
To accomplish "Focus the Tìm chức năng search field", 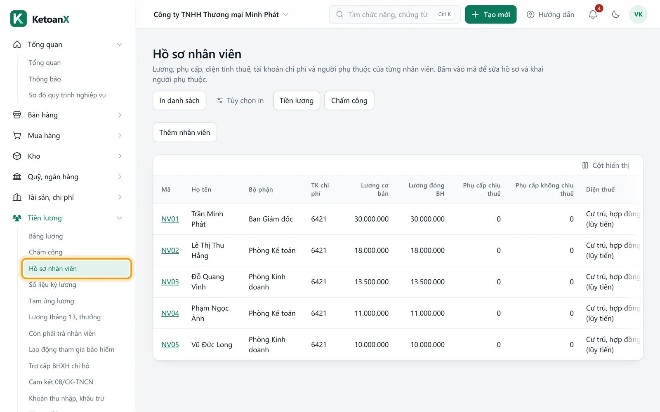I will click(x=395, y=14).
